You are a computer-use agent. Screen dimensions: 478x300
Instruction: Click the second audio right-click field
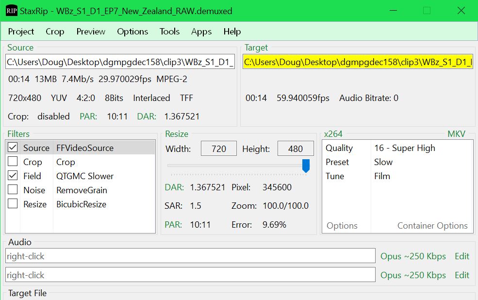(190, 275)
